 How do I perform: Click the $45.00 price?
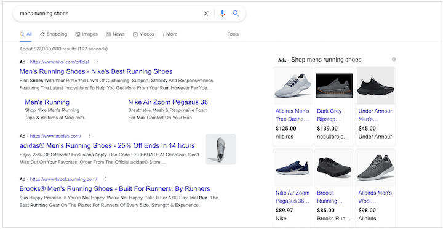pyautogui.click(x=367, y=129)
